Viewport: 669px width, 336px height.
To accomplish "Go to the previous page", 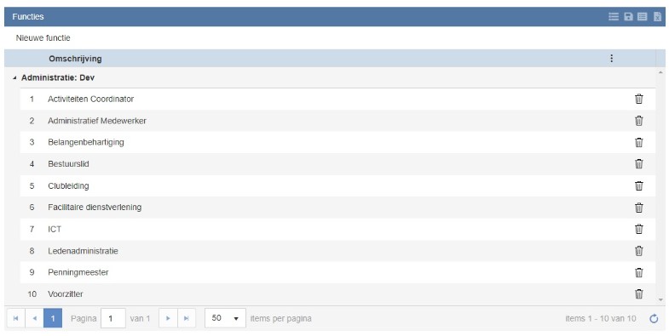I will point(35,318).
